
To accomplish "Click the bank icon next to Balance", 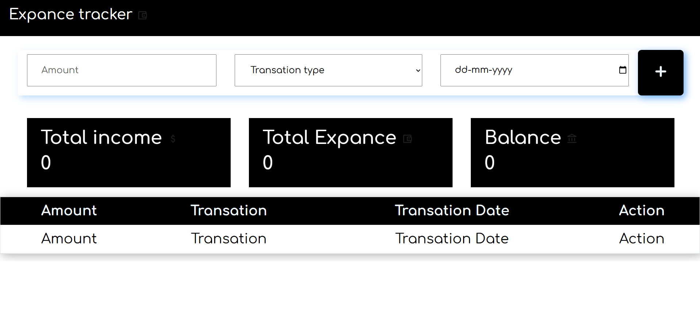I will coord(572,138).
